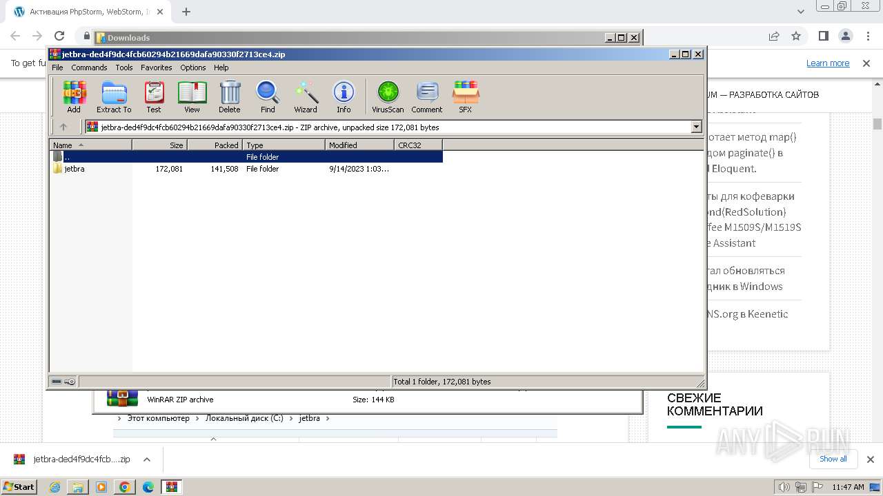Open Chrome profile avatar menu
The width and height of the screenshot is (883, 496).
(x=846, y=36)
